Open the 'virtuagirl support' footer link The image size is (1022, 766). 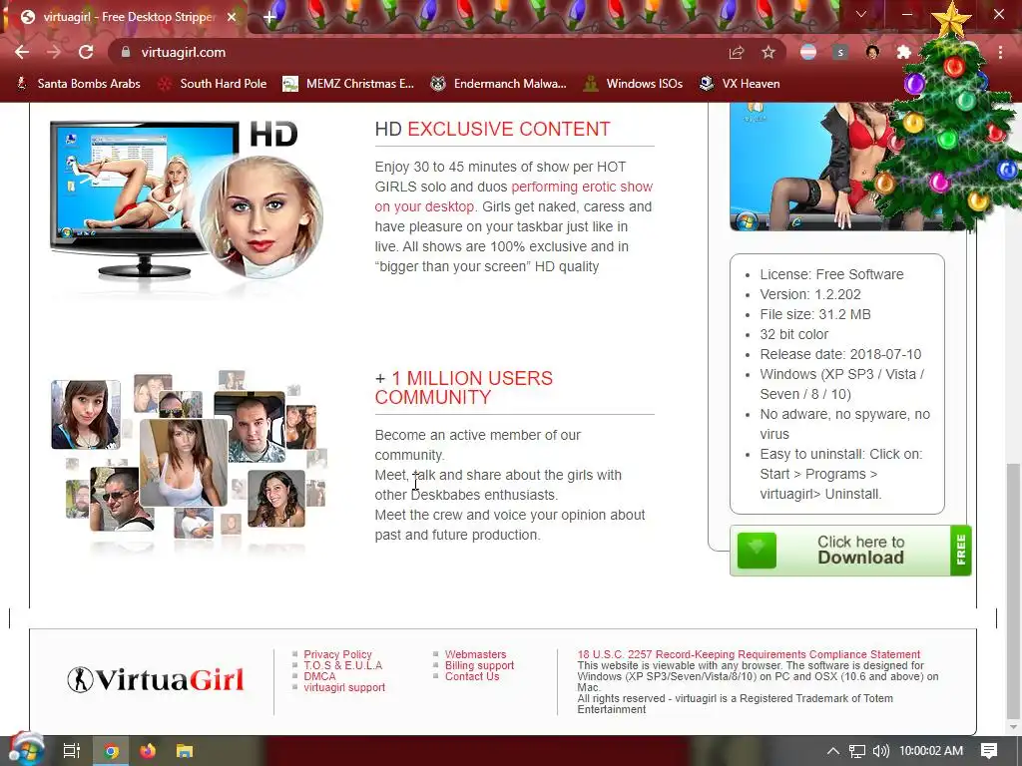click(344, 687)
